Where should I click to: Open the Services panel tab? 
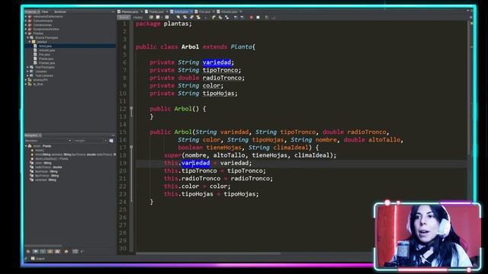coord(60,12)
